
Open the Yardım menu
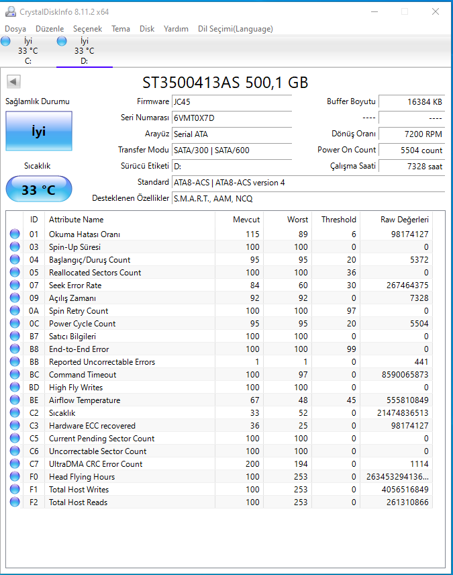176,29
